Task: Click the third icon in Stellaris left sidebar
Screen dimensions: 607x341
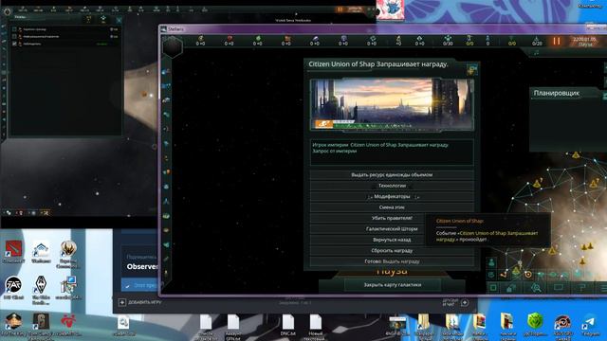Action: click(166, 100)
